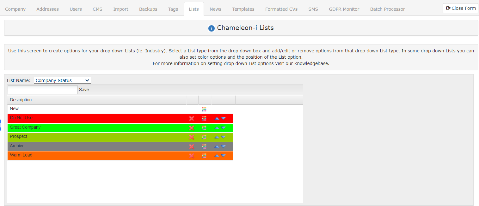
Task: Open the List Name dropdown
Action: (x=62, y=80)
